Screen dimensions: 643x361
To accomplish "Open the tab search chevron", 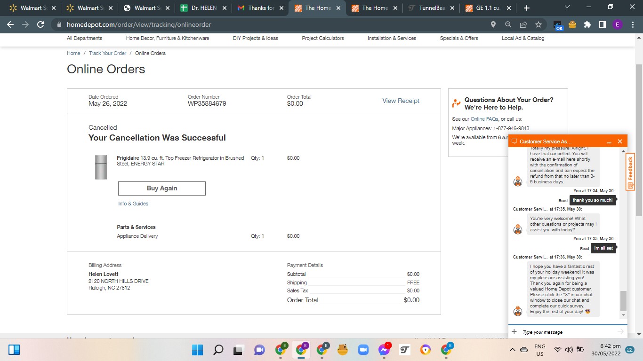I will 567,7.
